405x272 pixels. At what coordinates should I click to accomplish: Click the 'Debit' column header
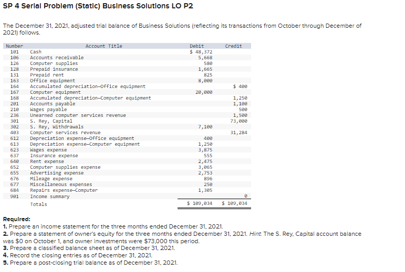[x=197, y=46]
